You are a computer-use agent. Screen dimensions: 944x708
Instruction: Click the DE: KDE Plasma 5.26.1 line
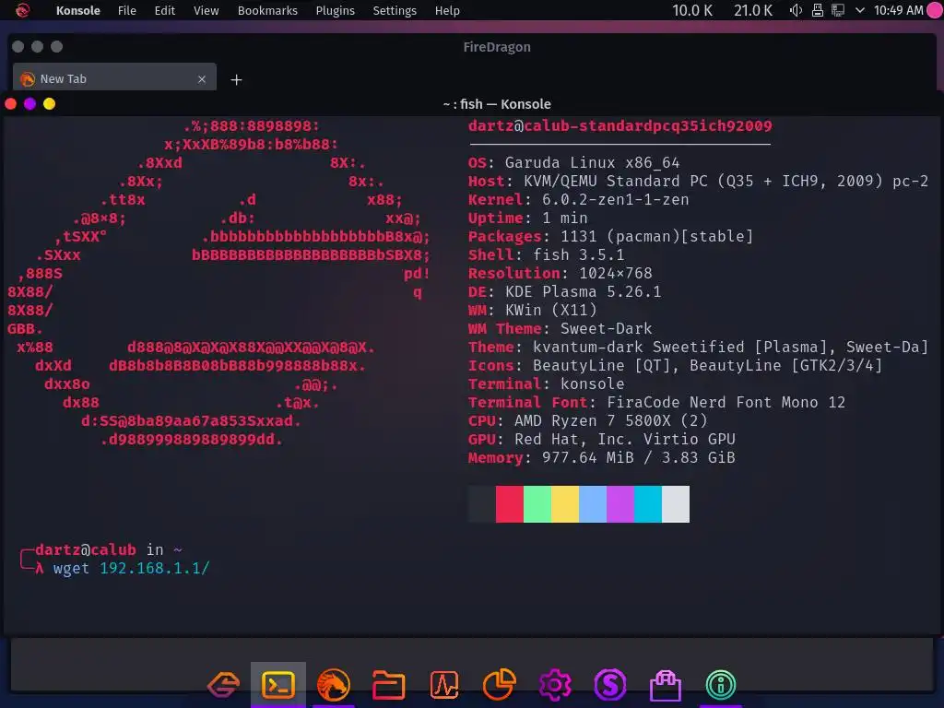pyautogui.click(x=565, y=292)
